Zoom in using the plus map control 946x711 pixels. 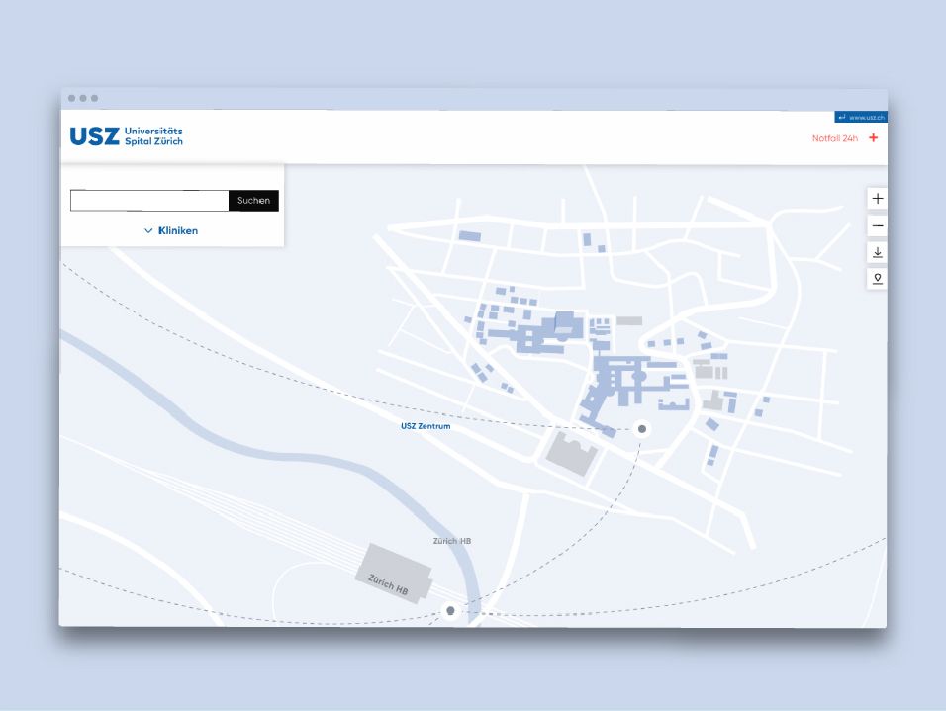(x=877, y=199)
